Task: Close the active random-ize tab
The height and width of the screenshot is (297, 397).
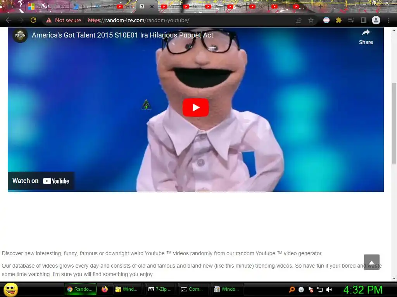Action: point(152,7)
